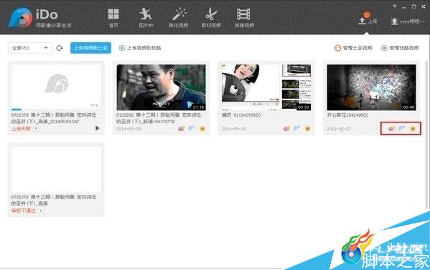Viewport: 430px width, 270px height.
Task: Open manage Youku videos link
Action: pyautogui.click(x=400, y=48)
